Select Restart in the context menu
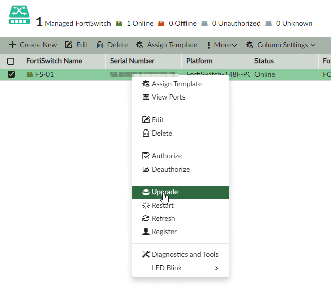 (x=180, y=205)
